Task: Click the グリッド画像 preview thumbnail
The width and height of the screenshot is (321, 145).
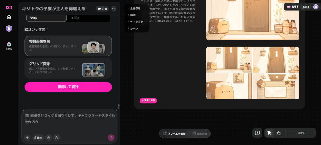Action: [93, 70]
